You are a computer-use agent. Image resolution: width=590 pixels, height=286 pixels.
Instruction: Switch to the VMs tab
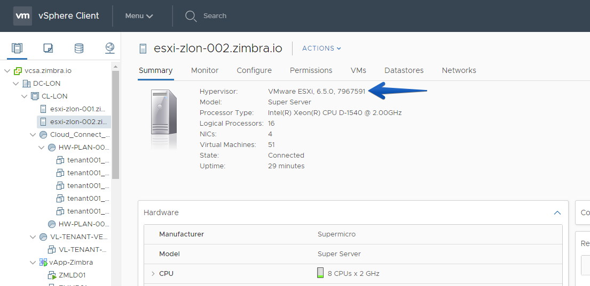(x=358, y=70)
